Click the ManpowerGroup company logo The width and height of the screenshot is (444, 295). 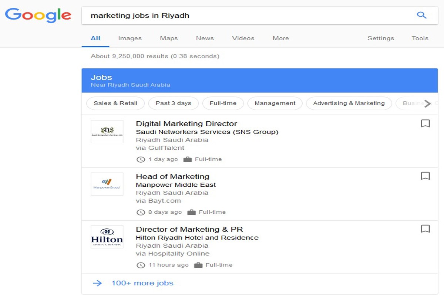pyautogui.click(x=107, y=184)
